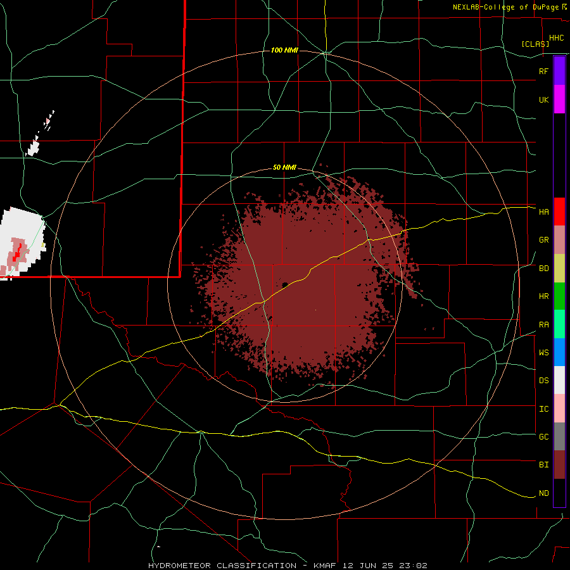
Task: Click the "50 NMI" range ring label
Action: point(284,168)
